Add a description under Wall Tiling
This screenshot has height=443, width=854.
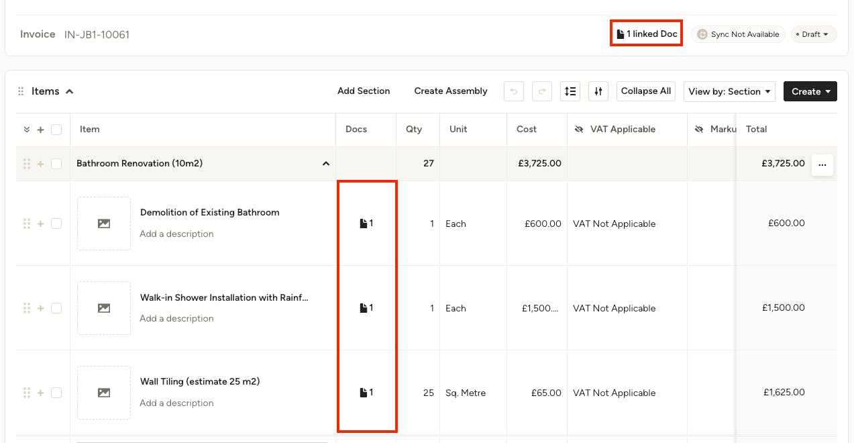(x=176, y=403)
